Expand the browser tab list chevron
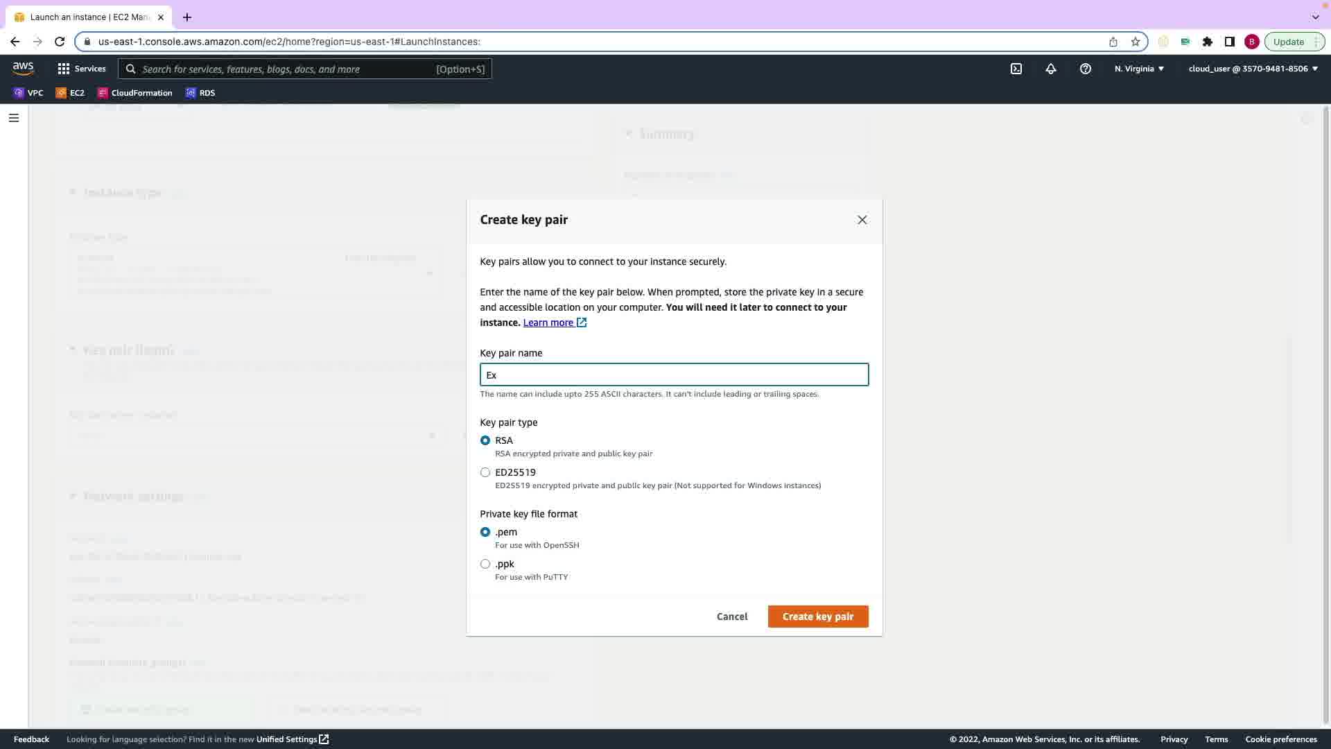The height and width of the screenshot is (749, 1331). click(1315, 17)
